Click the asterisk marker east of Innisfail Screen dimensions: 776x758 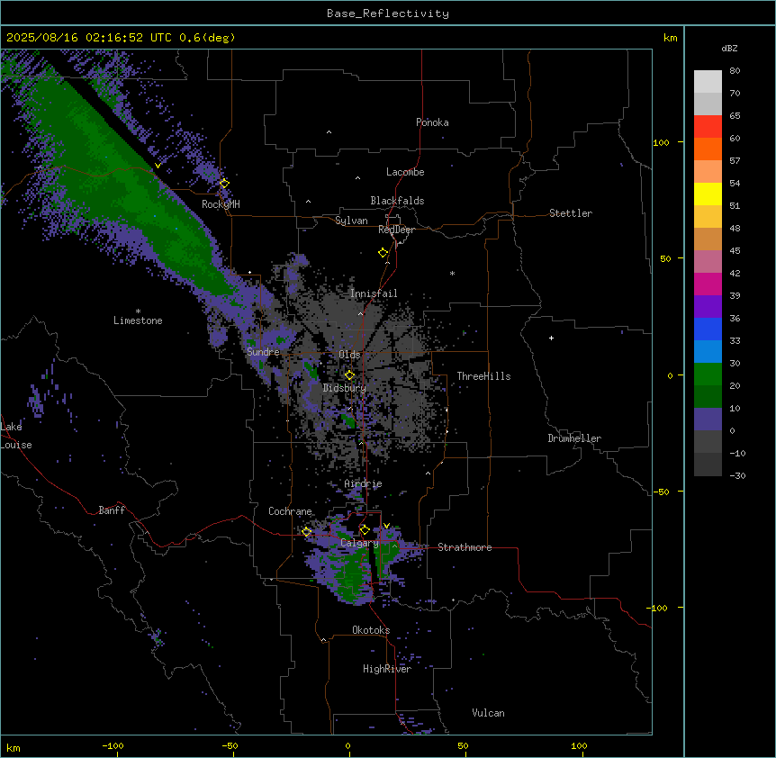[x=452, y=273]
